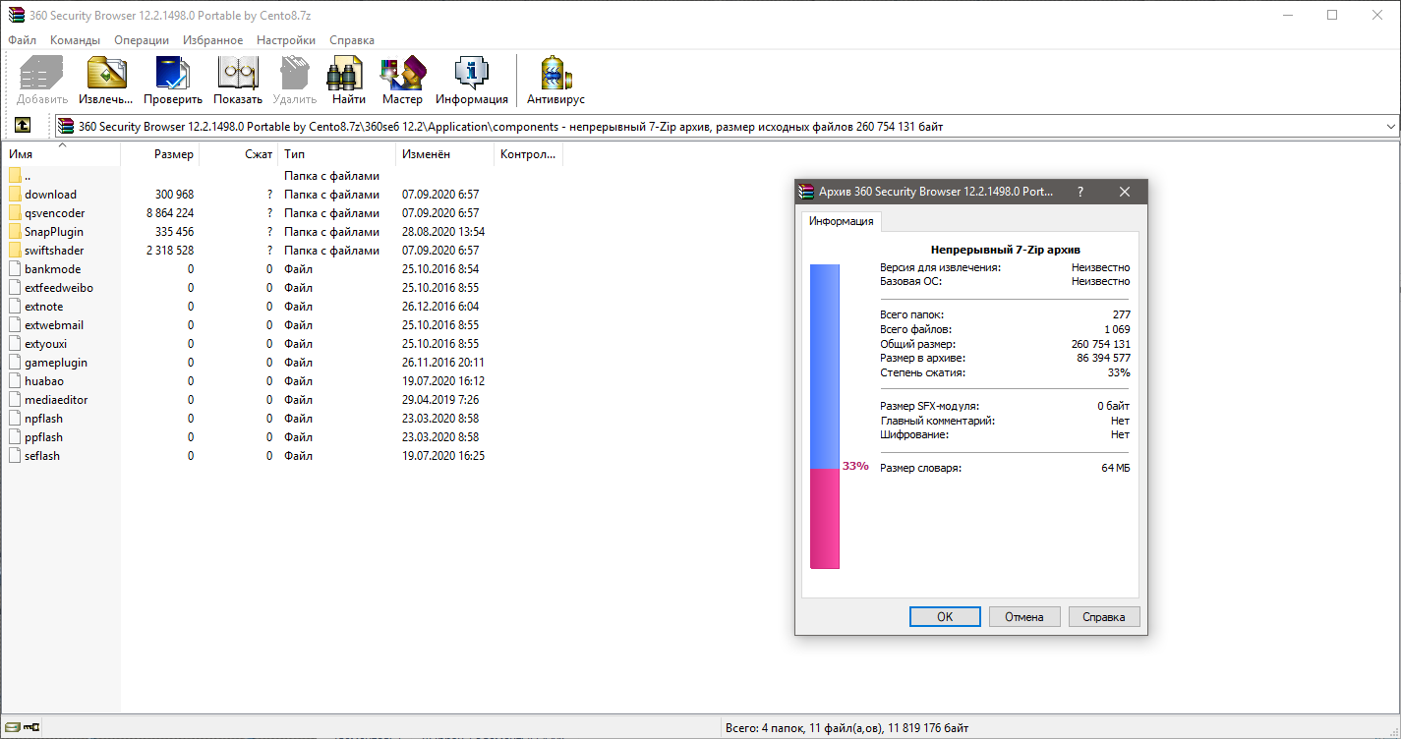Click the Information (Информация) toolbar icon
Image resolution: width=1401 pixels, height=739 pixels.
pos(472,75)
